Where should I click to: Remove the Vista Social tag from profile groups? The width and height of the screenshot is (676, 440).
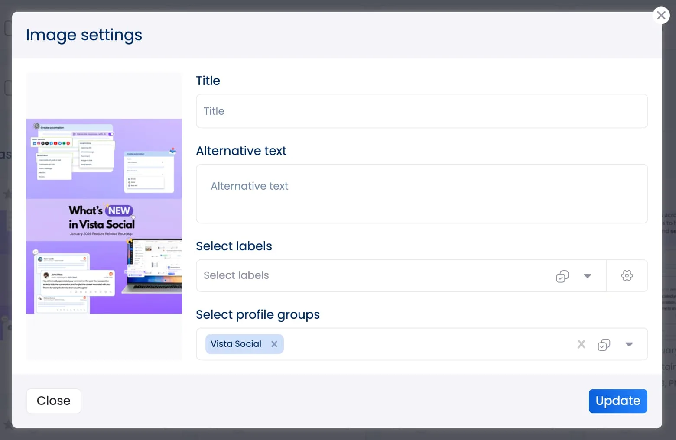coord(274,344)
